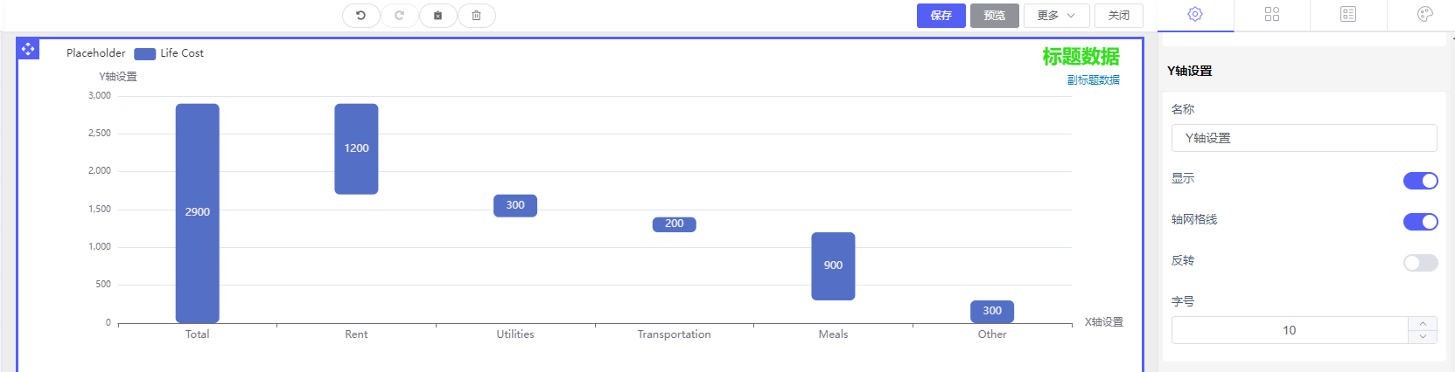The height and width of the screenshot is (372, 1455).
Task: Open the palette theme tab
Action: [1424, 14]
